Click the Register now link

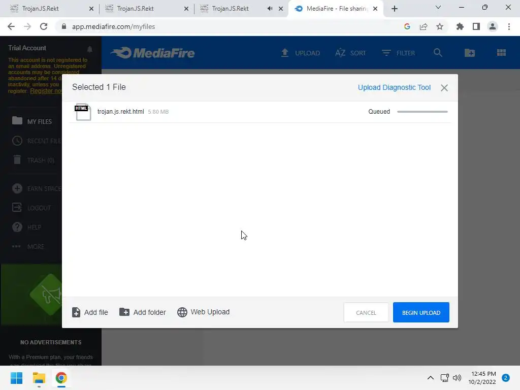coord(46,91)
